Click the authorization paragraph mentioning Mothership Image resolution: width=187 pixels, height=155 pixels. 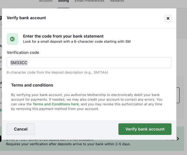click(87, 102)
